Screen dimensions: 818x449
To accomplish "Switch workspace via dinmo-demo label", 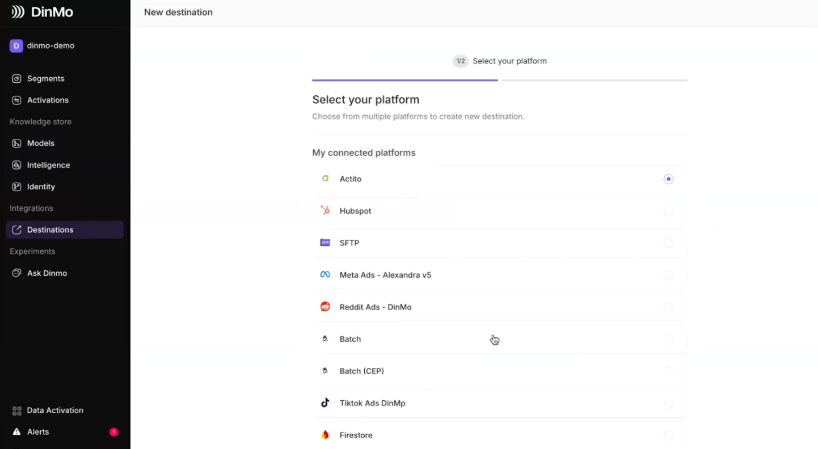I will pos(50,46).
